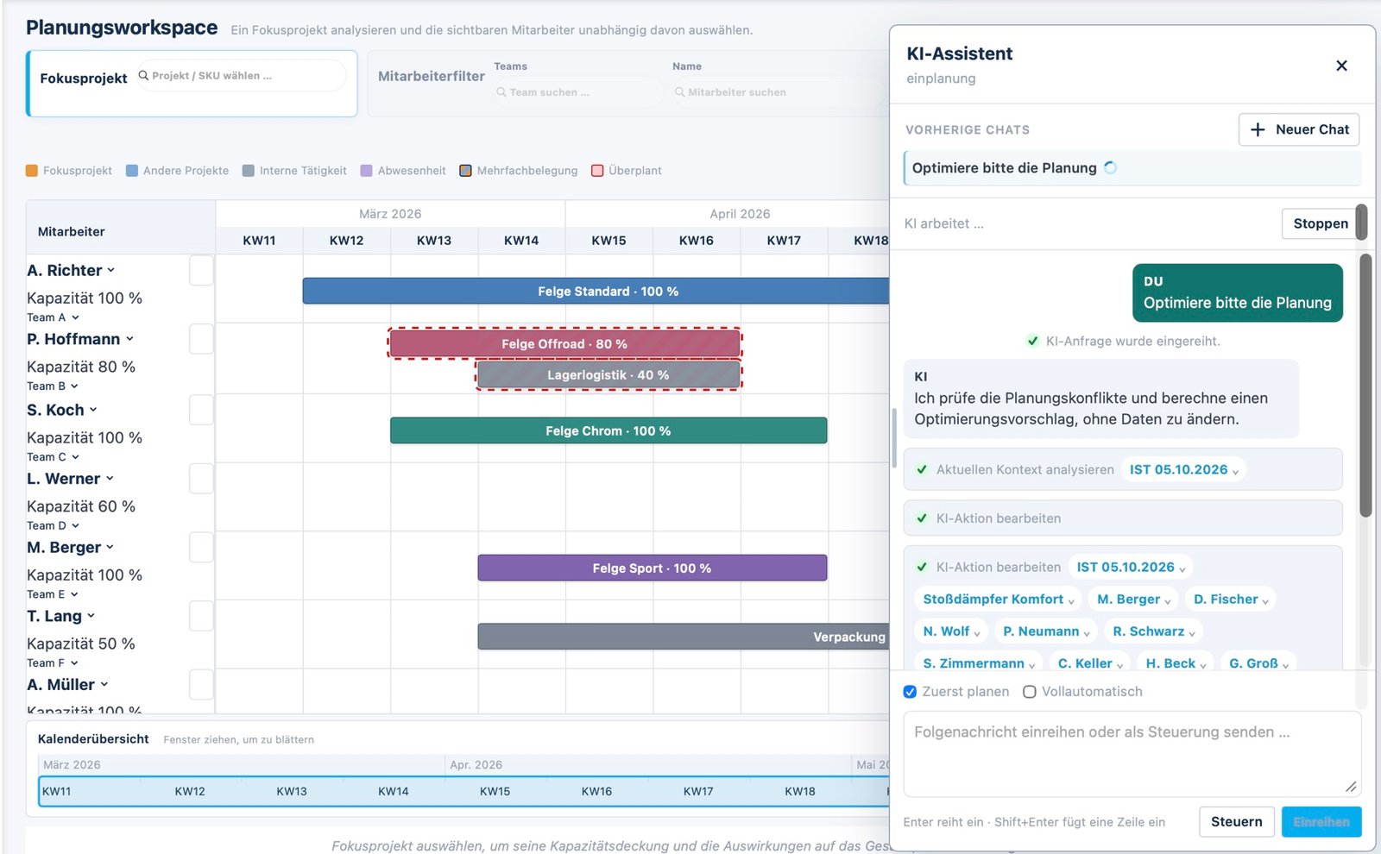Screen dimensions: 1381x854
Task: Click the Abwesenheit legend icon
Action: pyautogui.click(x=366, y=170)
